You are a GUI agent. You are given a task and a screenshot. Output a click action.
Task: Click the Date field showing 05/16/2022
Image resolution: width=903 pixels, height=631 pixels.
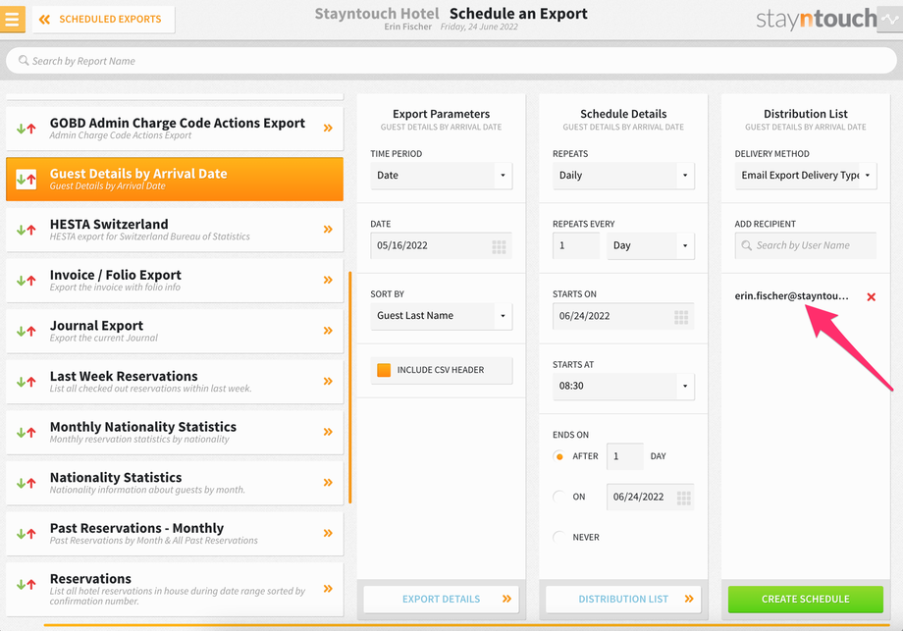[441, 246]
